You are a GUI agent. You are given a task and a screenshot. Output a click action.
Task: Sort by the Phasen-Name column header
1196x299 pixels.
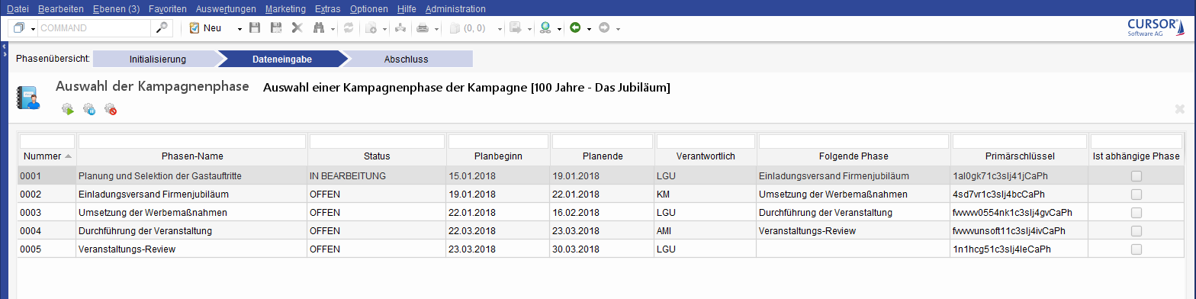pos(192,156)
